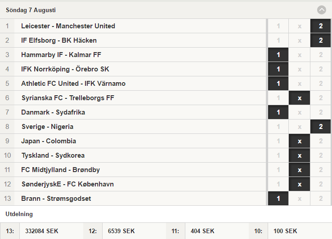
Task: Click the Söndag 7 Augusti header
Action: point(31,10)
